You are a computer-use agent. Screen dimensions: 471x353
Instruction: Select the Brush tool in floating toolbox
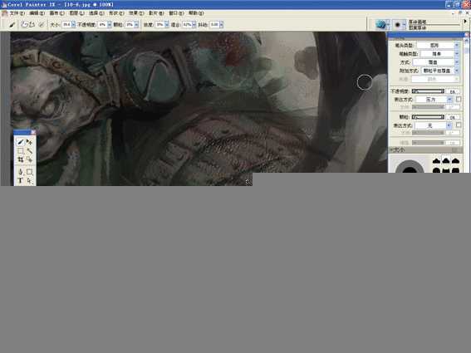[21, 142]
